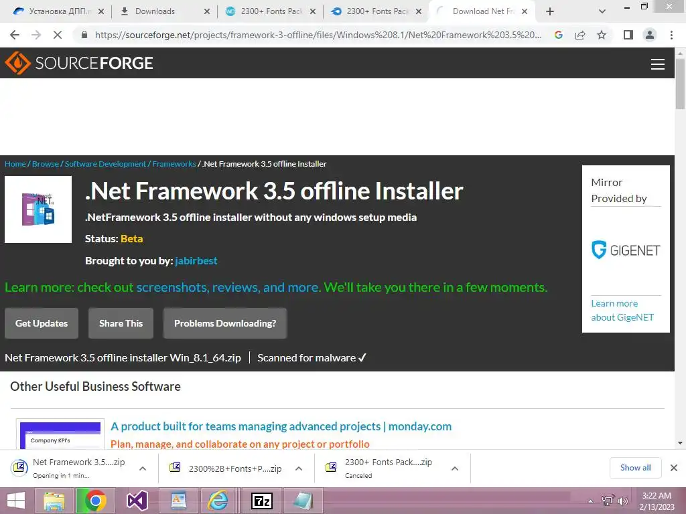Open the user profile avatar
Screen dimensions: 686x514
pyautogui.click(x=650, y=35)
